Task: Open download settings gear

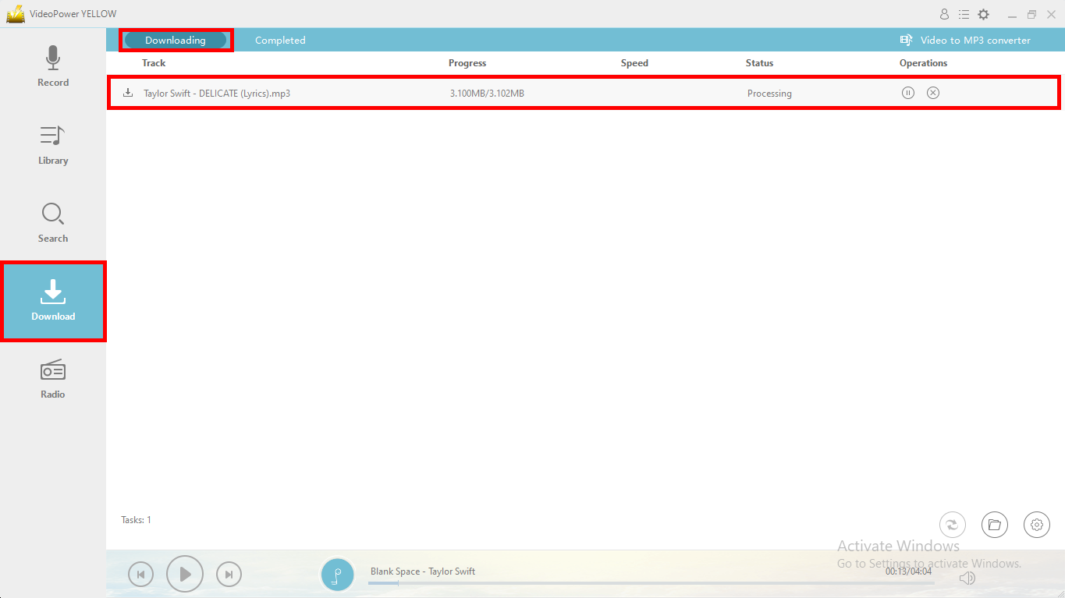Action: pos(1036,525)
